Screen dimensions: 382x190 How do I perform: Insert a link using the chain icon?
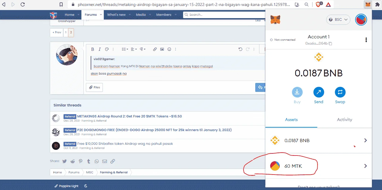155,49
